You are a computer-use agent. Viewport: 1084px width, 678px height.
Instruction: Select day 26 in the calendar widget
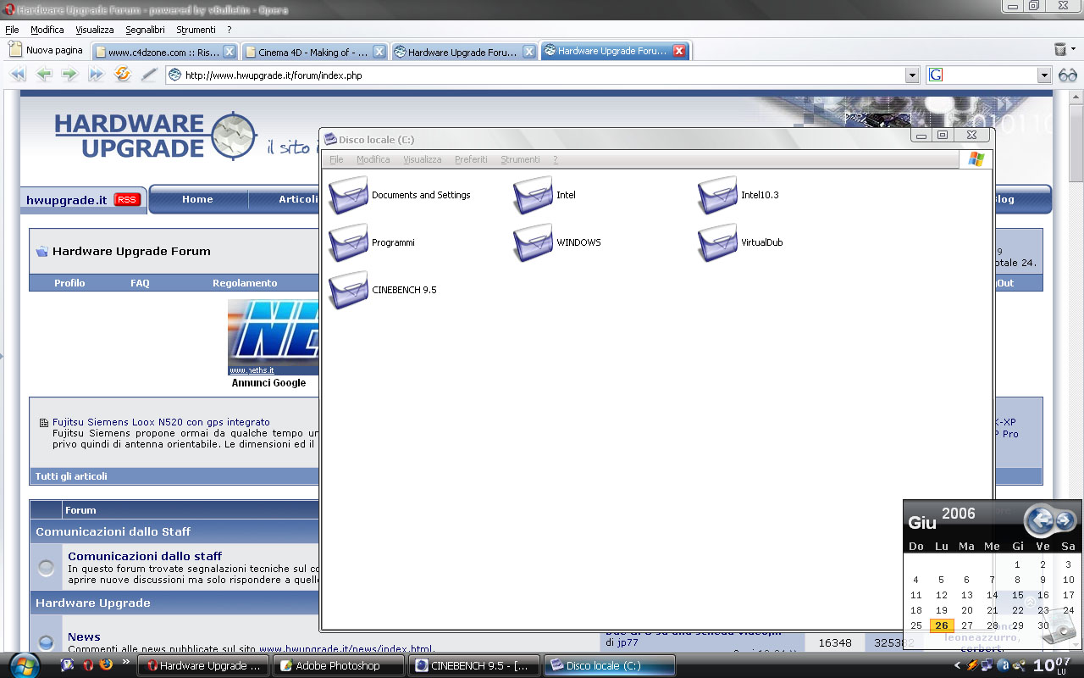942,625
